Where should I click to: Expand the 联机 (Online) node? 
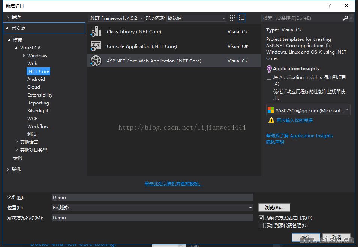[7, 169]
